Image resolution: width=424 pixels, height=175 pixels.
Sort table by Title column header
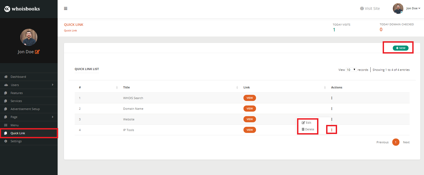[x=127, y=87]
